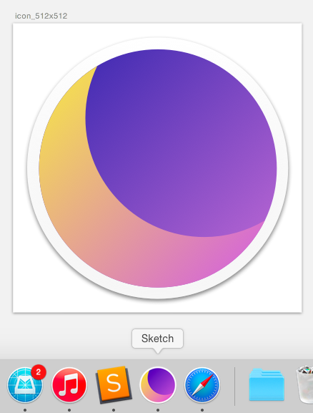Click the red notification badge showing 2
Screen dimensions: 313x413
click(39, 372)
